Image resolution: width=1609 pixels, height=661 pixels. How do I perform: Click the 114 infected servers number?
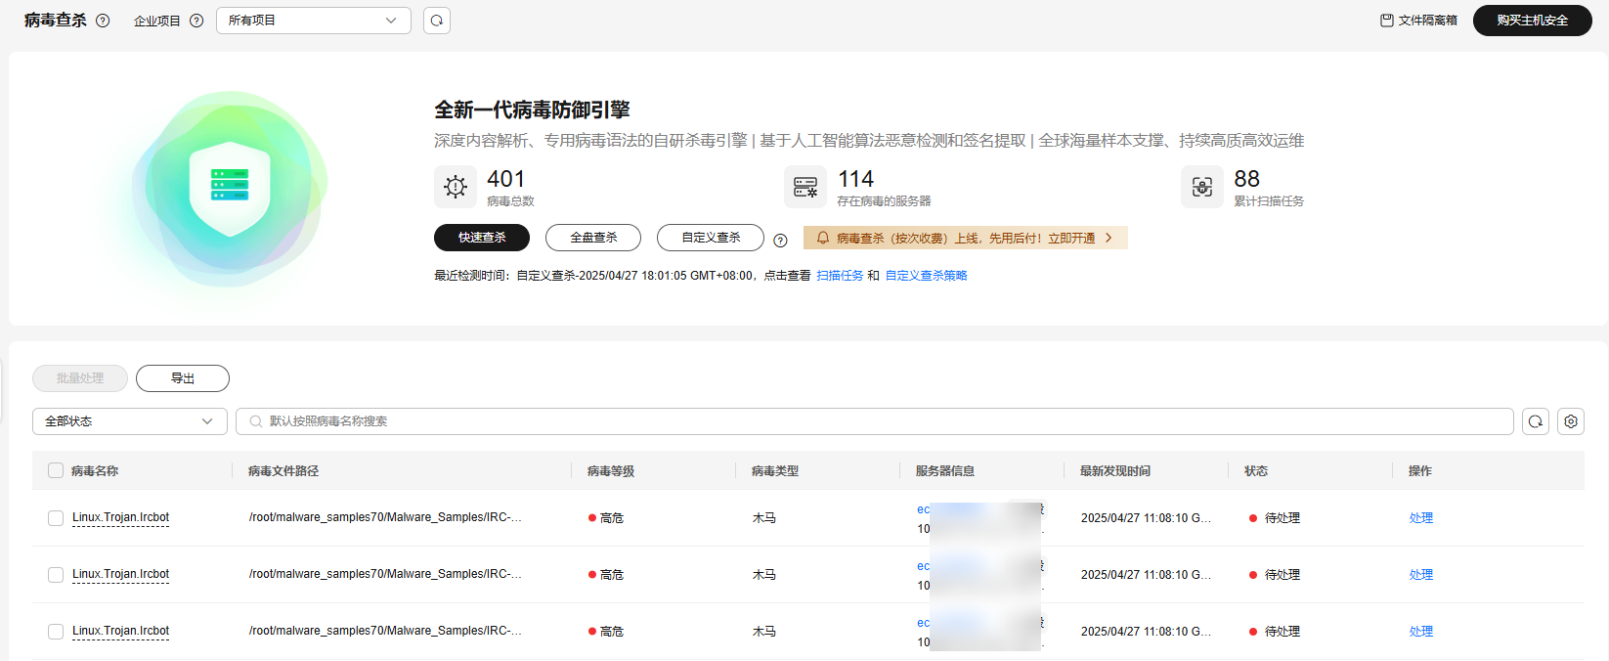point(856,179)
